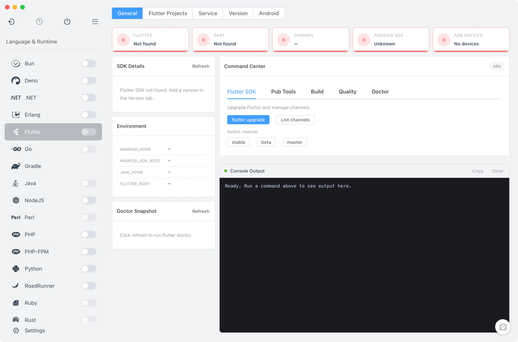Viewport: 518px width, 342px height.
Task: Switch to Build command tab
Action: click(x=317, y=92)
